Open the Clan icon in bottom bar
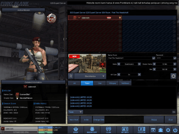Screen dimensions: 179x134 click(x=109, y=130)
